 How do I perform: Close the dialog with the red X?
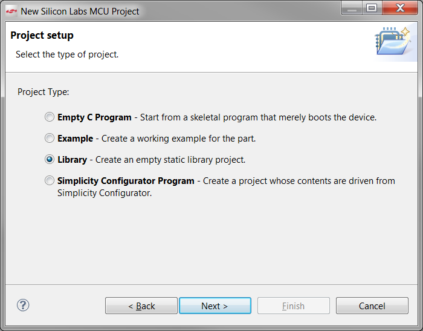point(400,8)
